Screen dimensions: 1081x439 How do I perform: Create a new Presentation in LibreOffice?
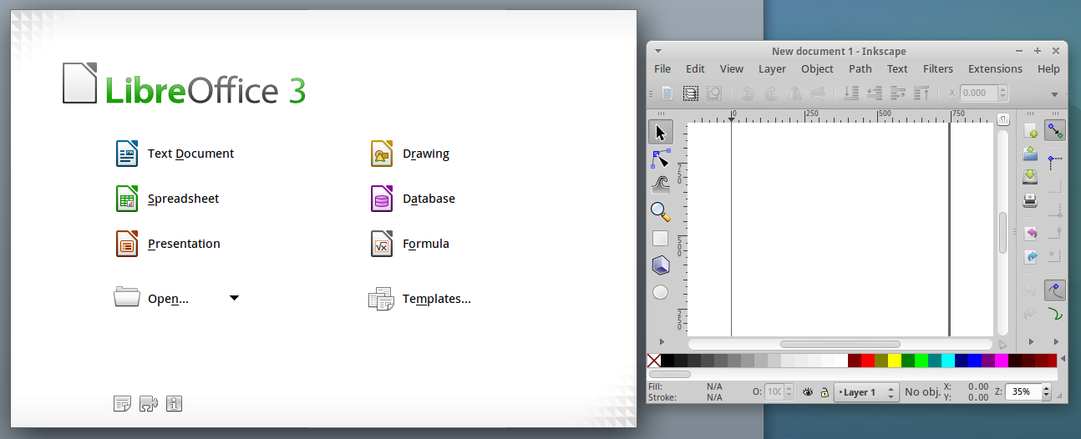pos(168,244)
